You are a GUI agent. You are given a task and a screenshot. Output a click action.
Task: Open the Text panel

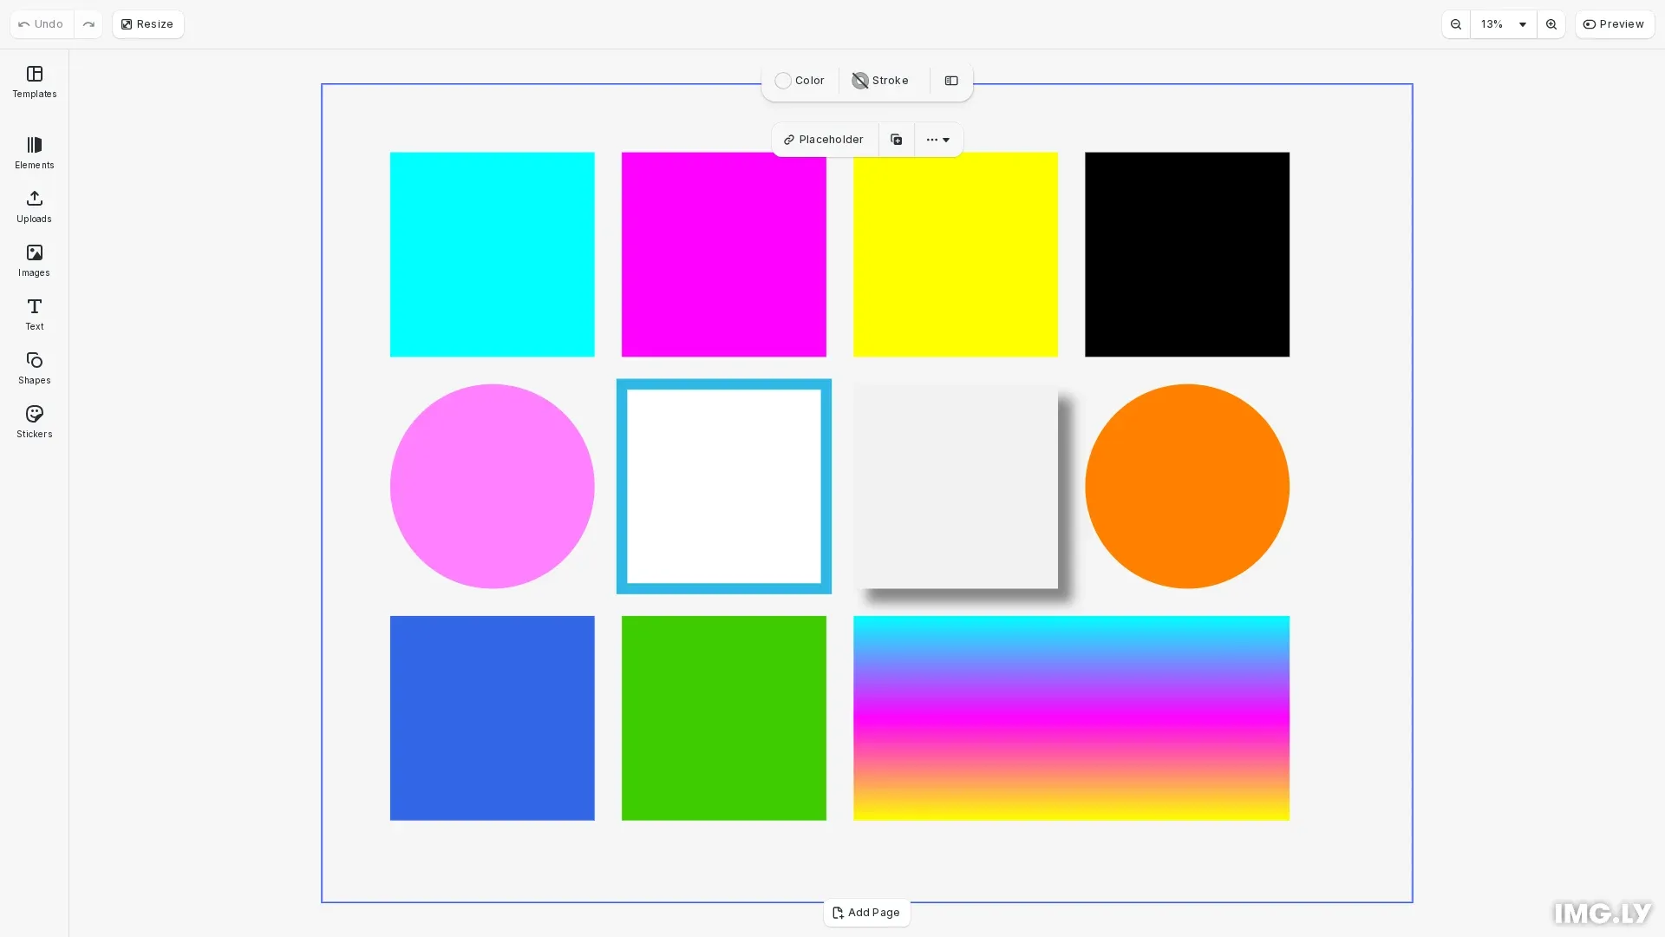pos(33,313)
